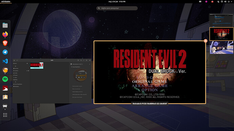Toggle the Lutris grid/list view button
The width and height of the screenshot is (234, 131).
pos(81,60)
